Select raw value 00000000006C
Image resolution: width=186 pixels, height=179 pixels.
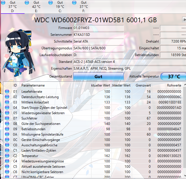click(169, 97)
